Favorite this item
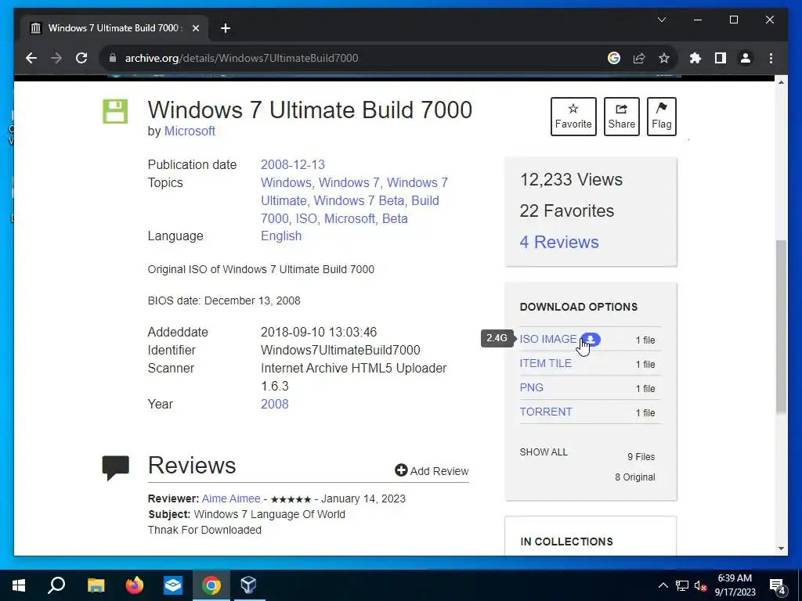 [x=573, y=117]
